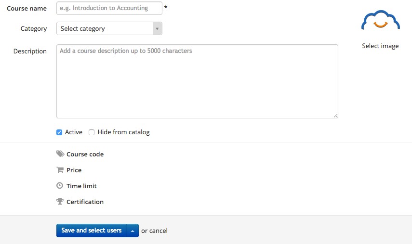Click the shopping cart Price icon
412x244 pixels.
tap(60, 170)
